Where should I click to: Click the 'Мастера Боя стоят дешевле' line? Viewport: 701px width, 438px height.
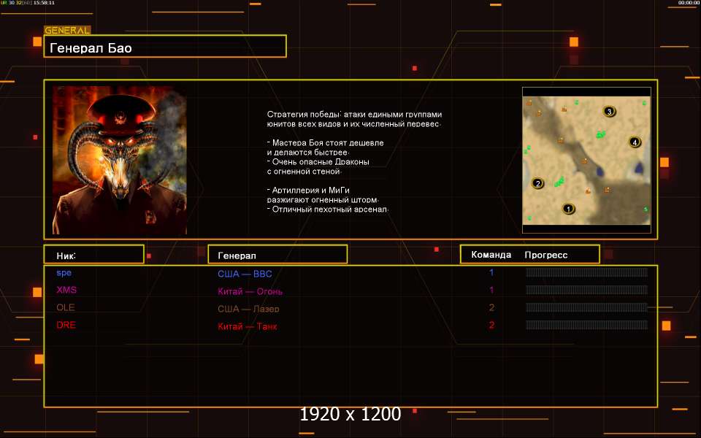pyautogui.click(x=326, y=143)
